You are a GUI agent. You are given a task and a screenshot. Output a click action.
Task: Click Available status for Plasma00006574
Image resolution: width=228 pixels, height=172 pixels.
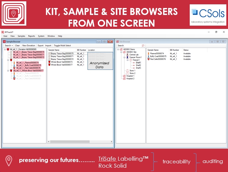[187, 54]
